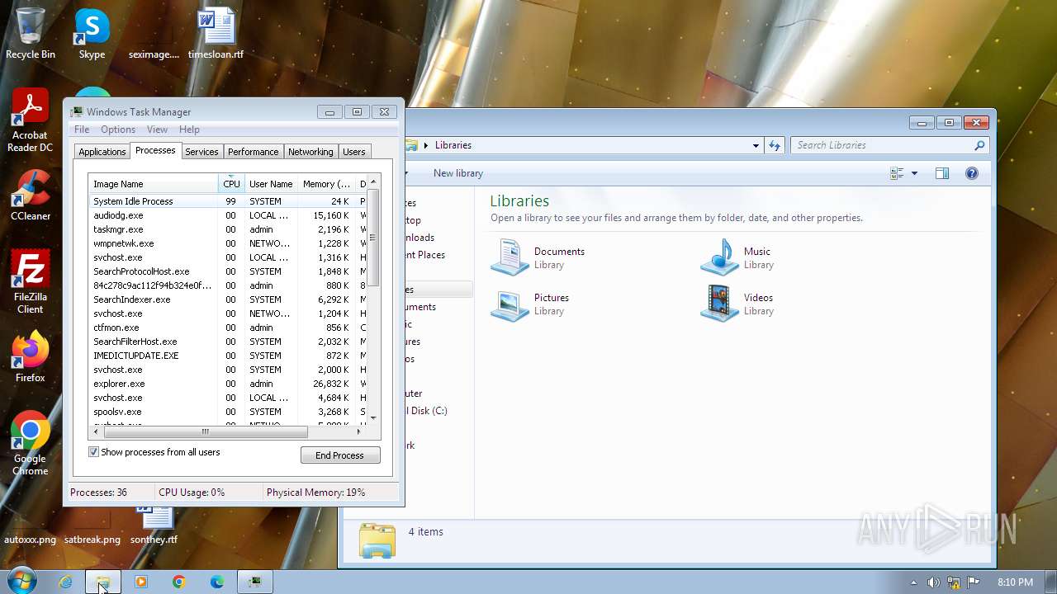The width and height of the screenshot is (1057, 594).
Task: Switch to Task Manager taskbar button
Action: coord(255,582)
